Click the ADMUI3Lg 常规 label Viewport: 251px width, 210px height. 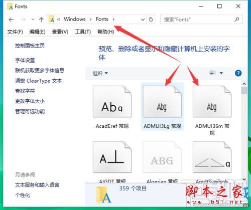[162, 126]
